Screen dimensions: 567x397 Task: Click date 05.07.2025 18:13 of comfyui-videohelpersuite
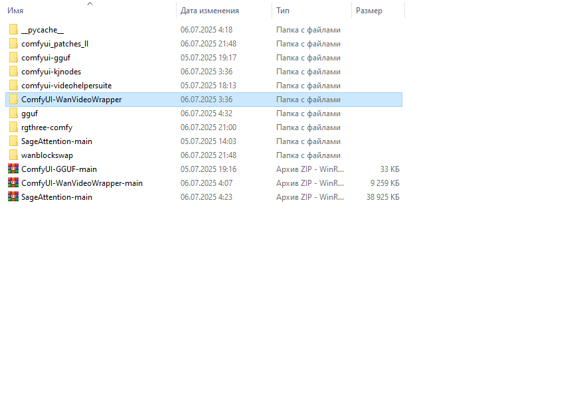208,86
